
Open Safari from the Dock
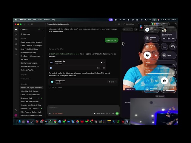pos(60,122)
